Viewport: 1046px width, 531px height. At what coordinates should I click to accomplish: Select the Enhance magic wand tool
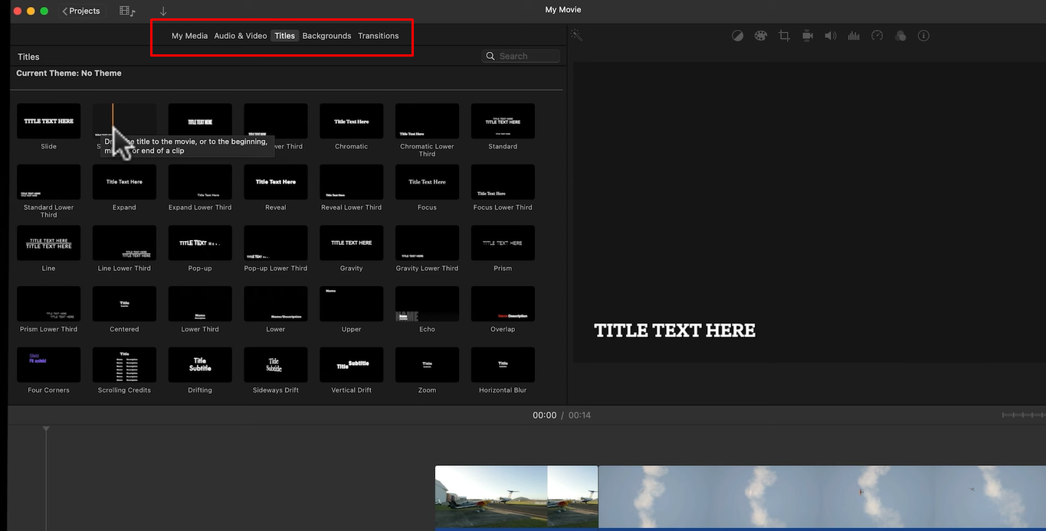[576, 34]
